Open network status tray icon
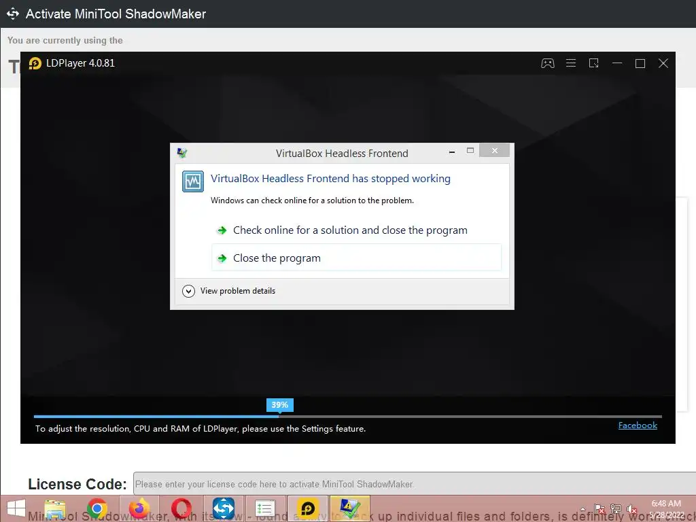Image resolution: width=696 pixels, height=522 pixels. 616,509
